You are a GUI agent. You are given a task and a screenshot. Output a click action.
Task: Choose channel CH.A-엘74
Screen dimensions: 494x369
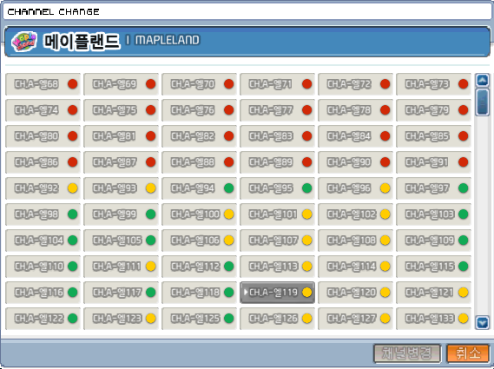(43, 110)
